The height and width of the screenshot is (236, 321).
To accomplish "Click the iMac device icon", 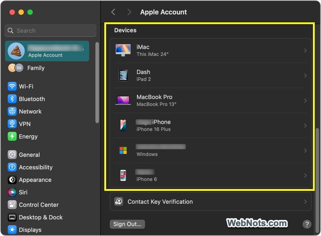I will coord(123,50).
